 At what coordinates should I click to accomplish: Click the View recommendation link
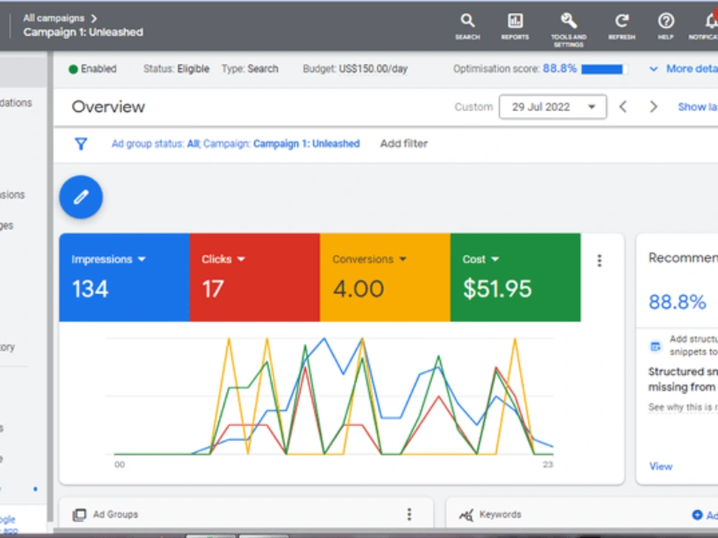(x=661, y=467)
